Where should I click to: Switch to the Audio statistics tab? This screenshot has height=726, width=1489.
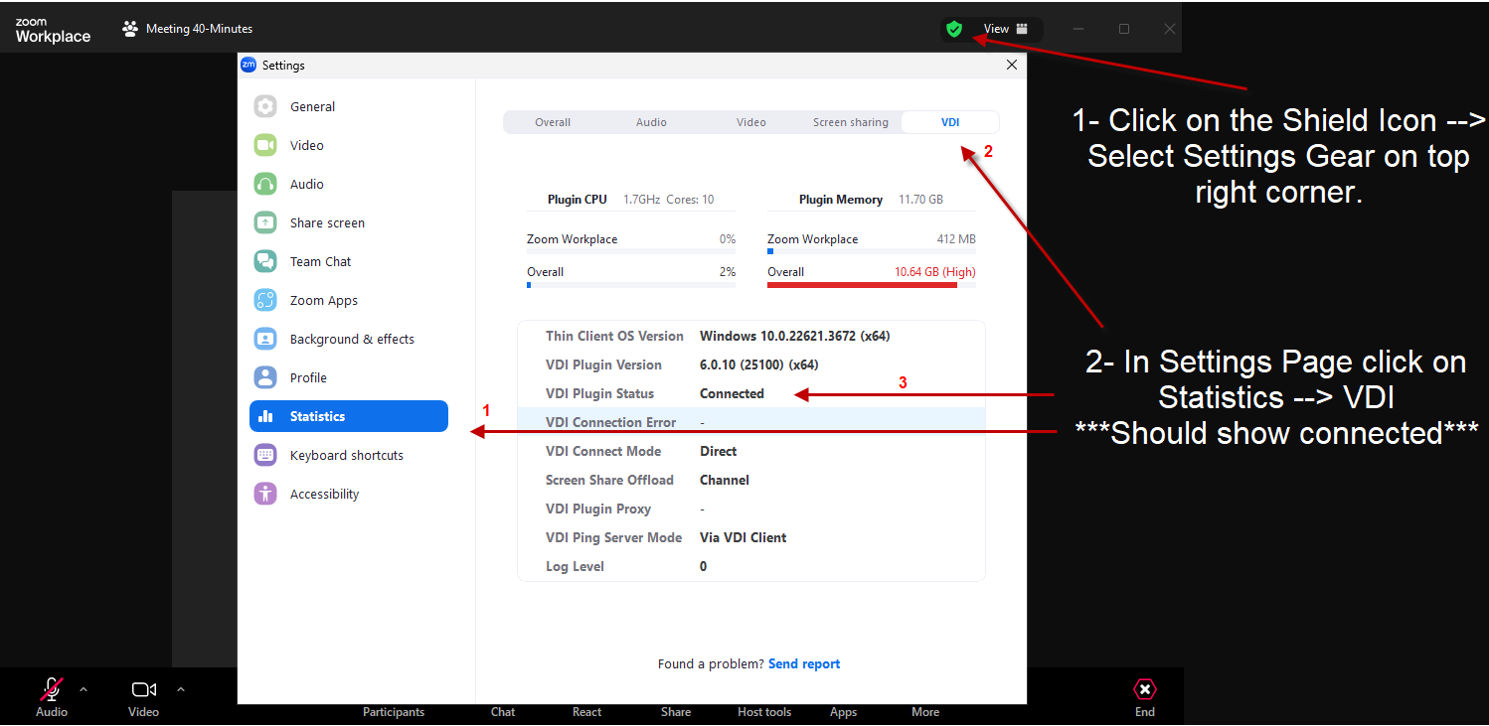[651, 122]
